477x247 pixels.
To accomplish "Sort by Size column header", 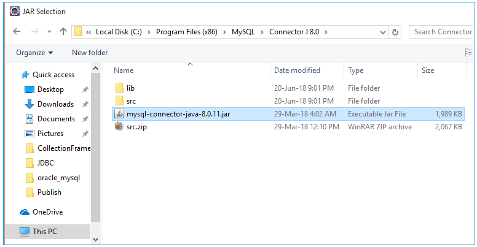I will pyautogui.click(x=428, y=70).
